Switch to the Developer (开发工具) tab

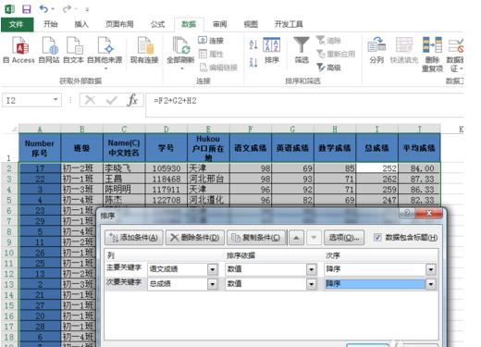pos(289,24)
